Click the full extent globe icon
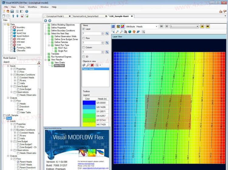This screenshot has height=170, width=228. click(x=130, y=32)
